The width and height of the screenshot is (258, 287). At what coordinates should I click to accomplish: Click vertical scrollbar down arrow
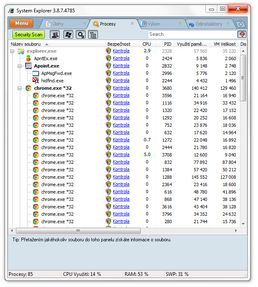tap(243, 224)
